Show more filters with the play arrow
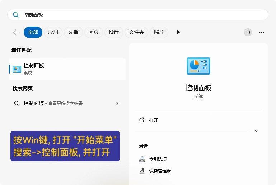Screen dimensions: 276x185 tap(178, 32)
